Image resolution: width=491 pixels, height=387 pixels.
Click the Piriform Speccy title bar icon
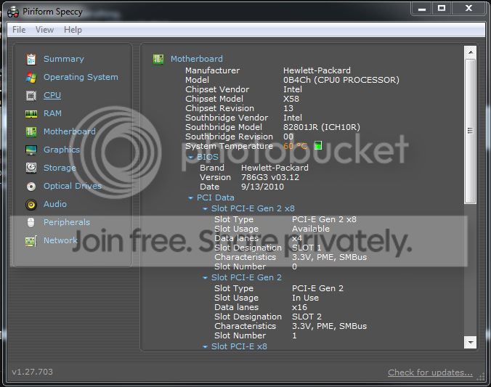tap(13, 12)
